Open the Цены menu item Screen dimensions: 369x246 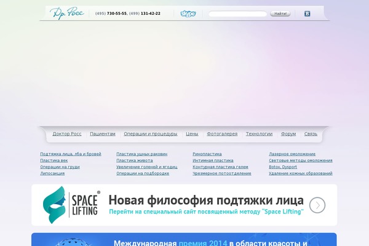pos(192,133)
